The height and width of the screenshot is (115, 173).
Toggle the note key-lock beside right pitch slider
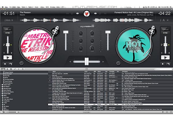coord(161,45)
